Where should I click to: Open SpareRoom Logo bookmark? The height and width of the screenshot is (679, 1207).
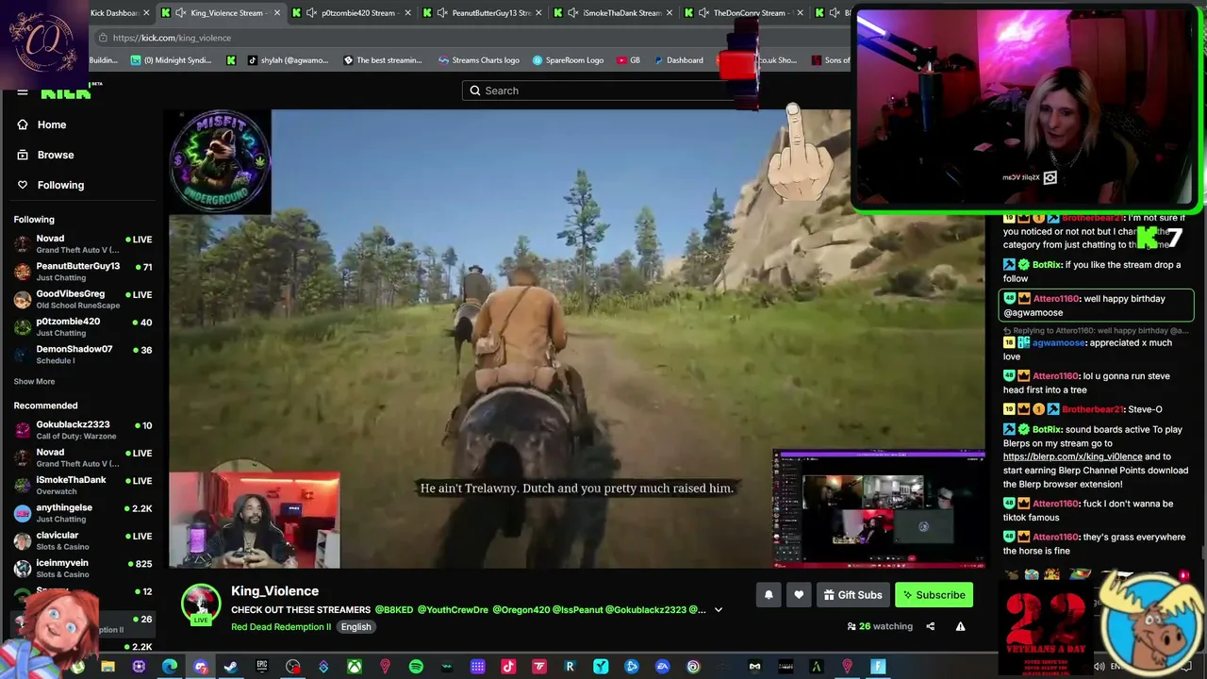(x=568, y=60)
